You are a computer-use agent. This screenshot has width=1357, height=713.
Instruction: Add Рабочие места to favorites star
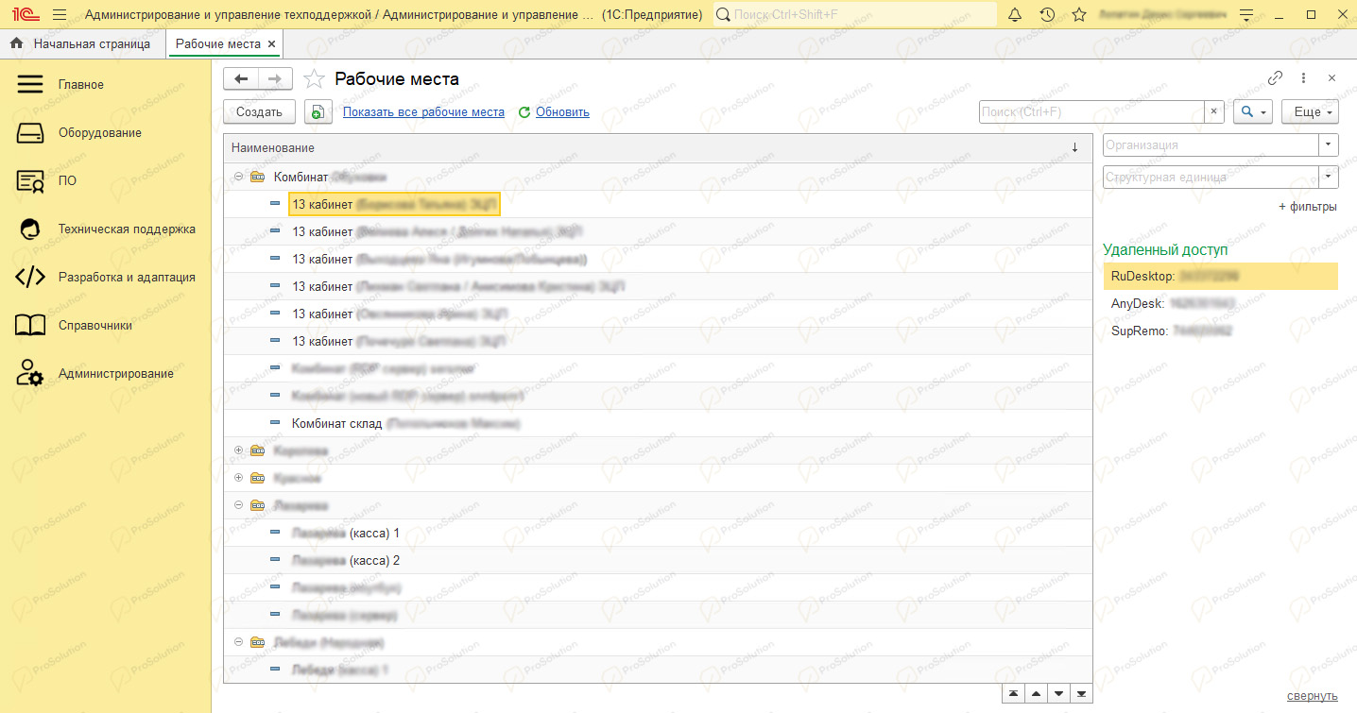pyautogui.click(x=315, y=79)
